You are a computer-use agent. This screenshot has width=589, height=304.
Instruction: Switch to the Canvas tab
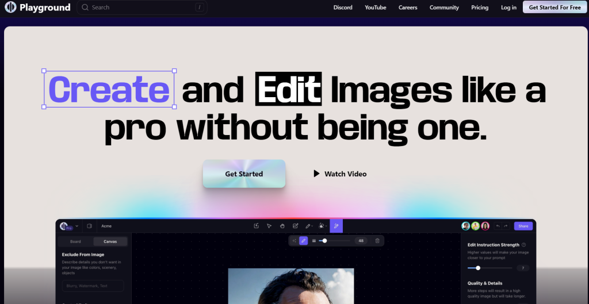(110, 241)
